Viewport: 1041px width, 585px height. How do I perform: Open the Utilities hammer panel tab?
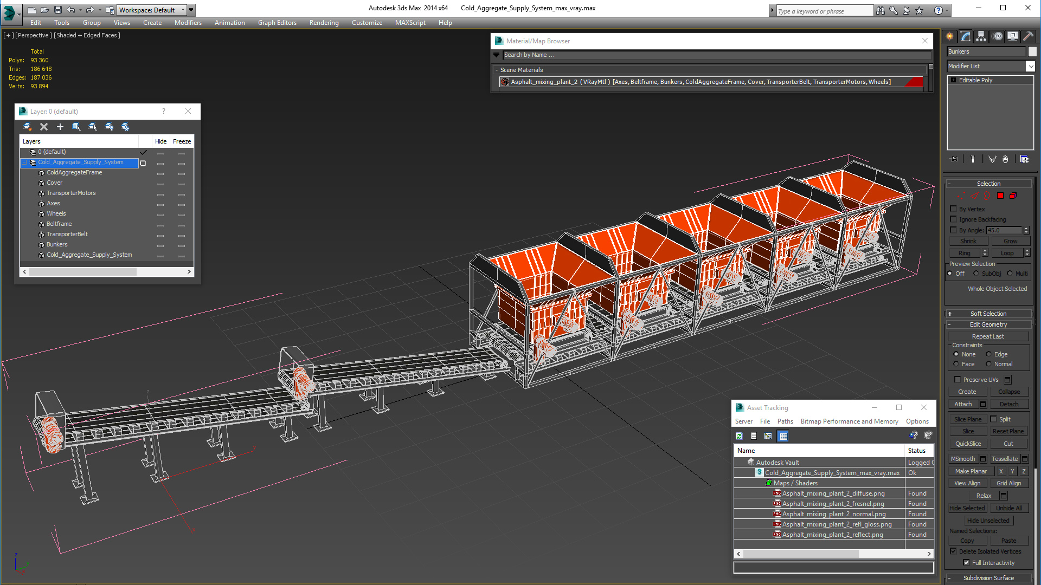point(1028,36)
